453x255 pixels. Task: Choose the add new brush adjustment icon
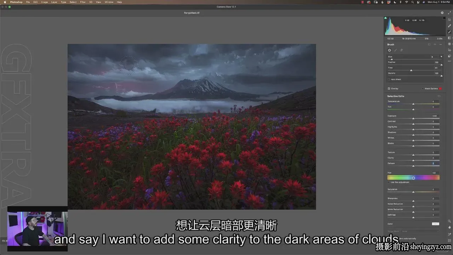pyautogui.click(x=390, y=50)
